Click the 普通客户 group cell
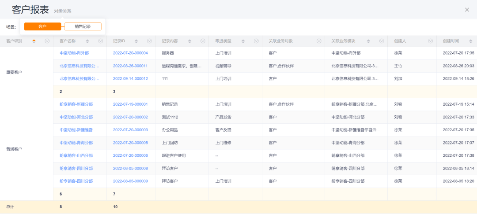The image size is (477, 214). (x=26, y=149)
